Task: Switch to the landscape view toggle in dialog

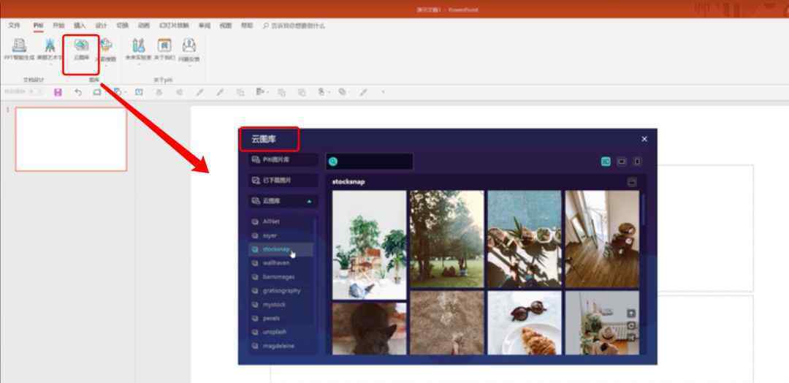Action: (622, 162)
